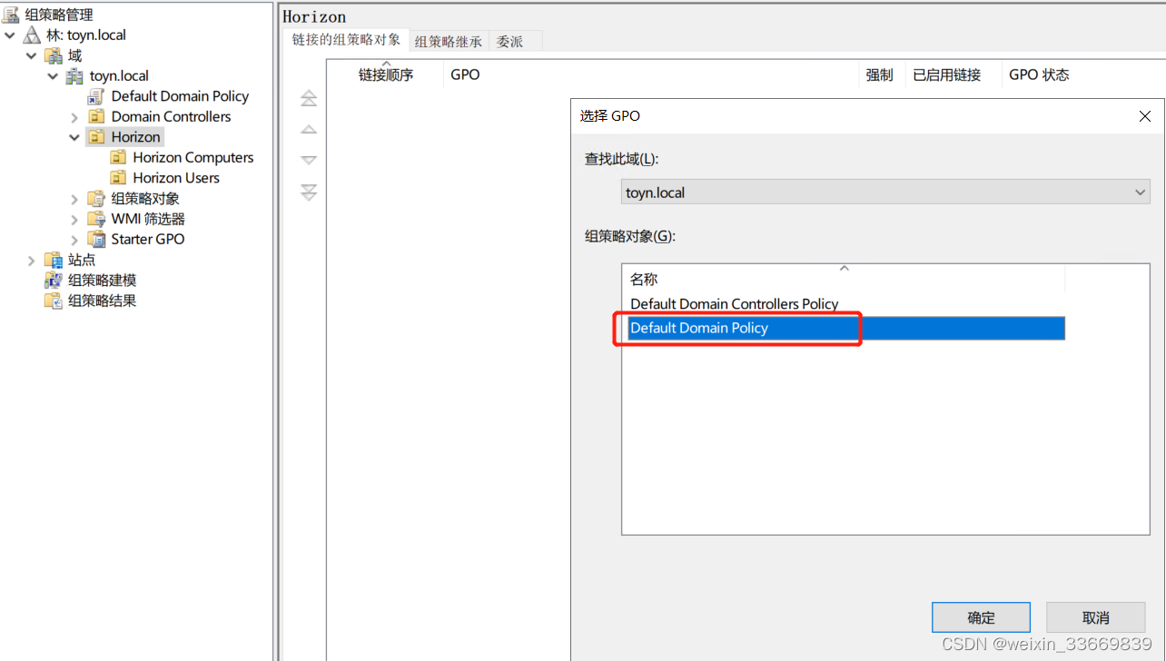The width and height of the screenshot is (1166, 661).
Task: Sort GPO list by 名称 header
Action: [x=844, y=278]
